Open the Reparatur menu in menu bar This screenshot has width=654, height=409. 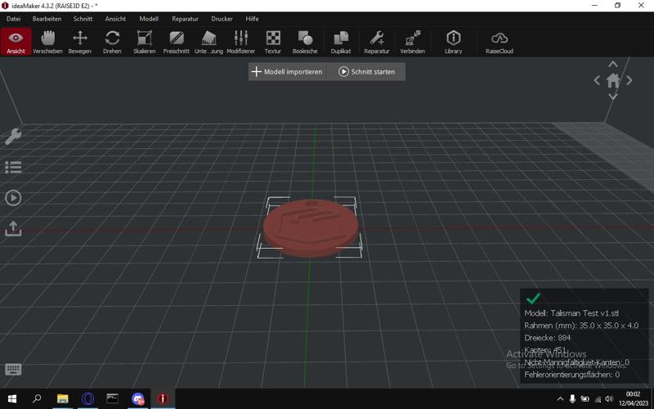185,19
